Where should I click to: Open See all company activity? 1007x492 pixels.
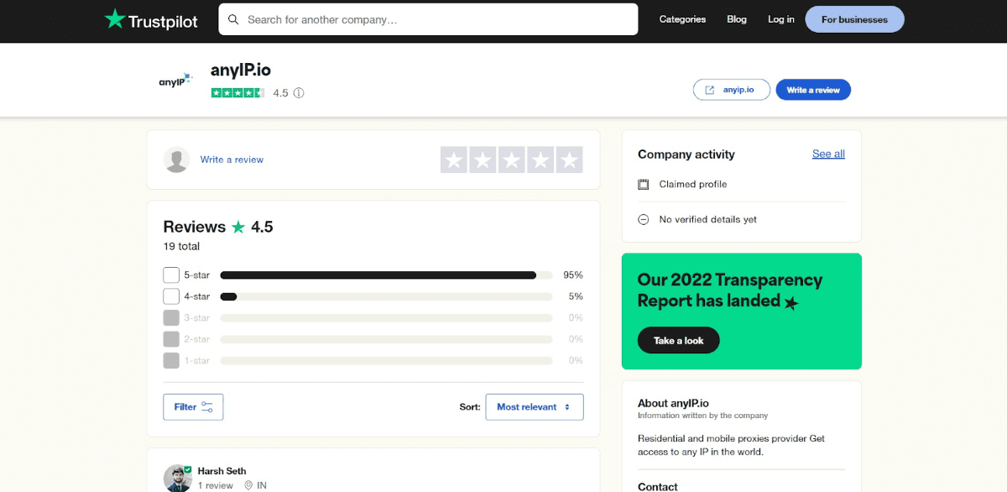(x=828, y=154)
